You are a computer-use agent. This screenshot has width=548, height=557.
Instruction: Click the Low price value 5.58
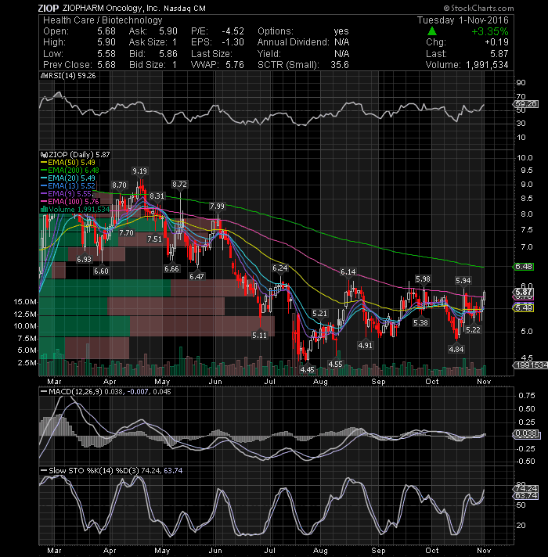click(106, 54)
